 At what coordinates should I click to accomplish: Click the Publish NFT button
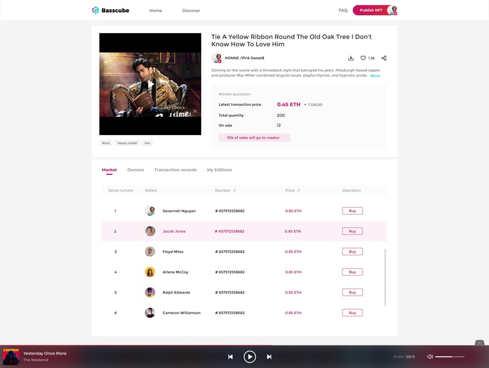click(x=371, y=10)
